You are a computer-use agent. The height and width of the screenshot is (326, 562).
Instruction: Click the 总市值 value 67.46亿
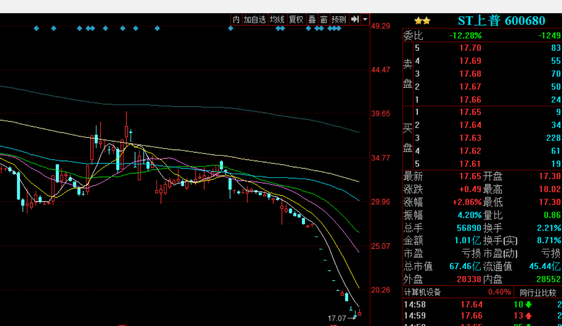point(465,266)
